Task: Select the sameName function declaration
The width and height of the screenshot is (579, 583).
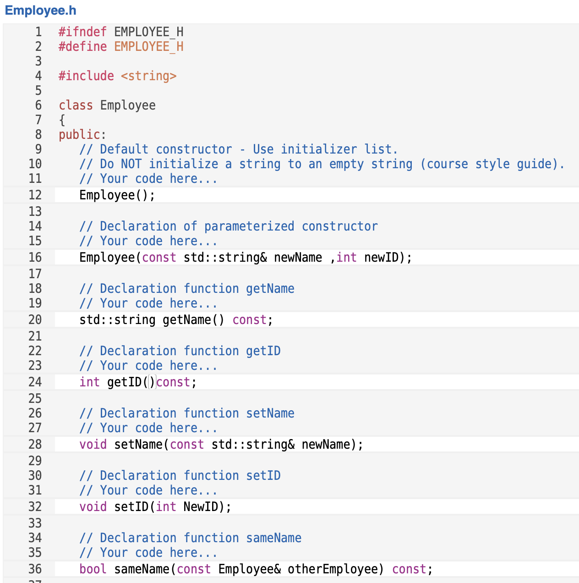Action: 256,569
